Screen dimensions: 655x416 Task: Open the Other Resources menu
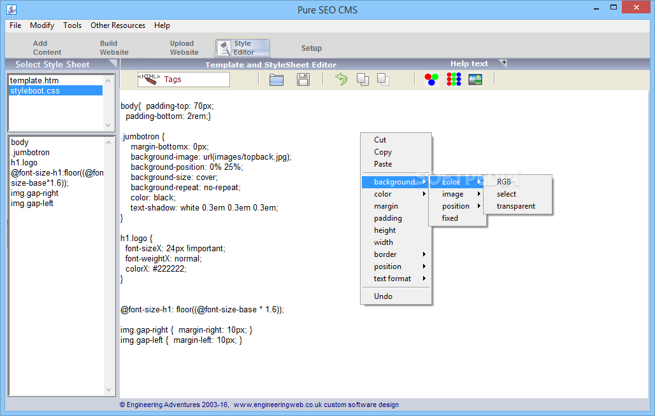pyautogui.click(x=118, y=25)
